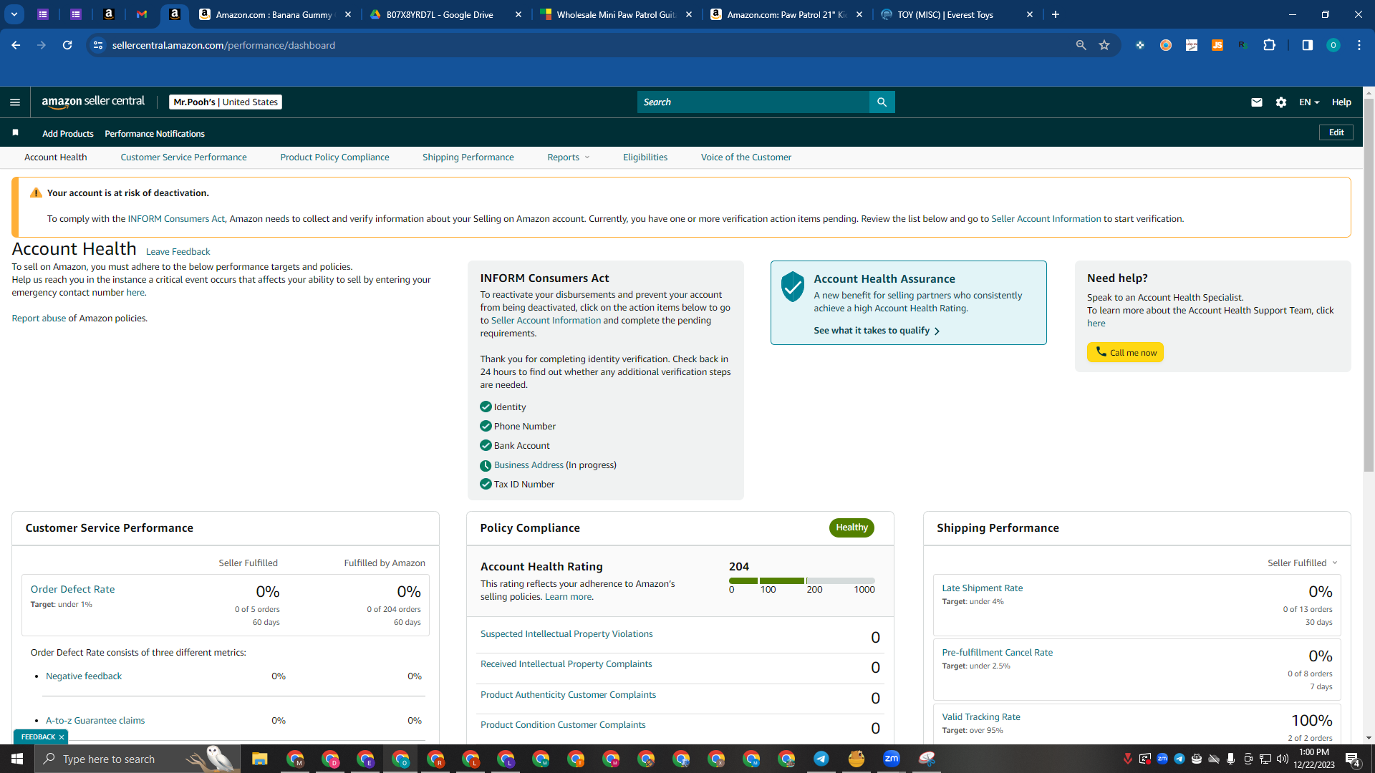Click the Healthy status badge
Screen dimensions: 1375x773
pos(851,528)
